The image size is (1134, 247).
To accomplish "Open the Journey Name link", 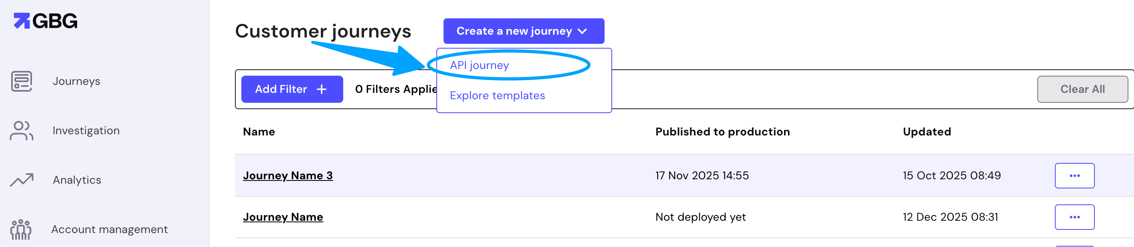I will [283, 217].
